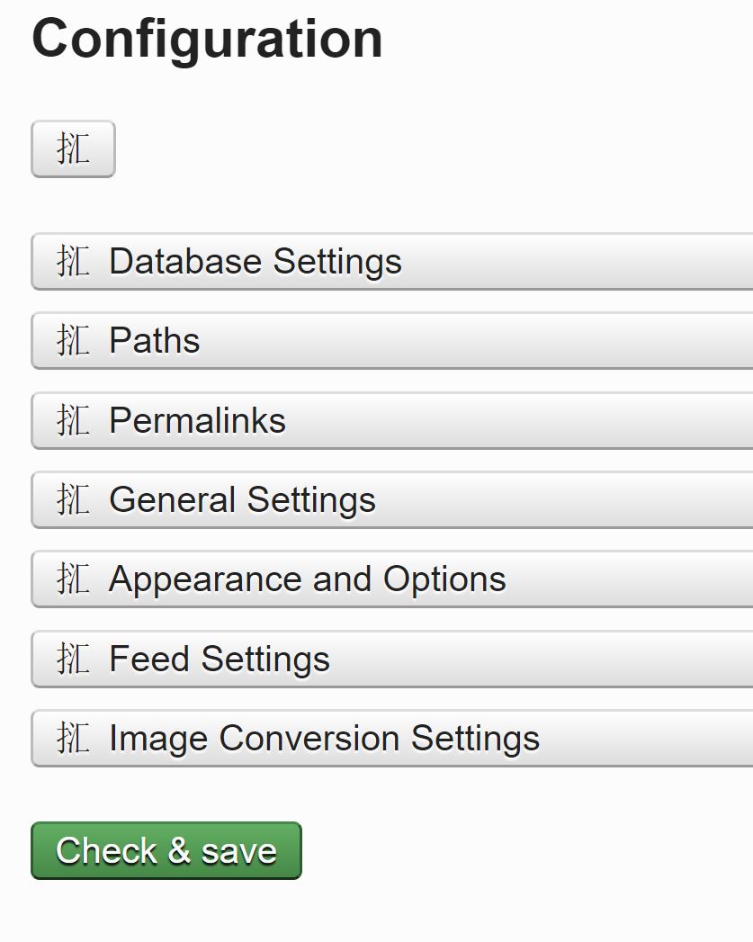Click the icon beside Database Settings
The height and width of the screenshot is (942, 753).
[x=73, y=262]
